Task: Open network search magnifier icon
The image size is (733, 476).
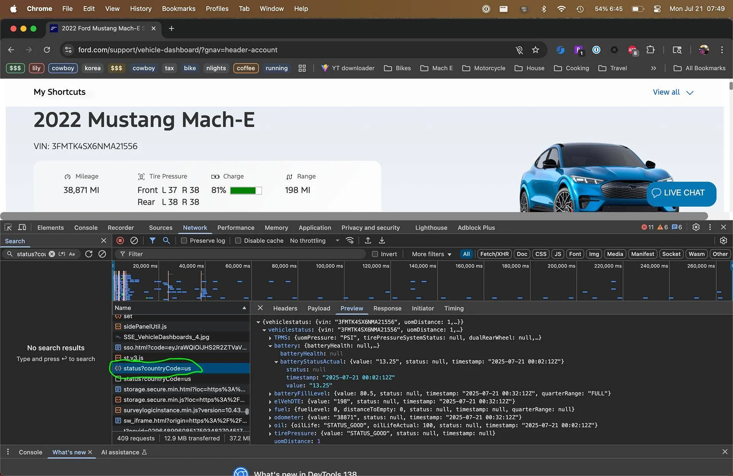Action: [x=166, y=241]
